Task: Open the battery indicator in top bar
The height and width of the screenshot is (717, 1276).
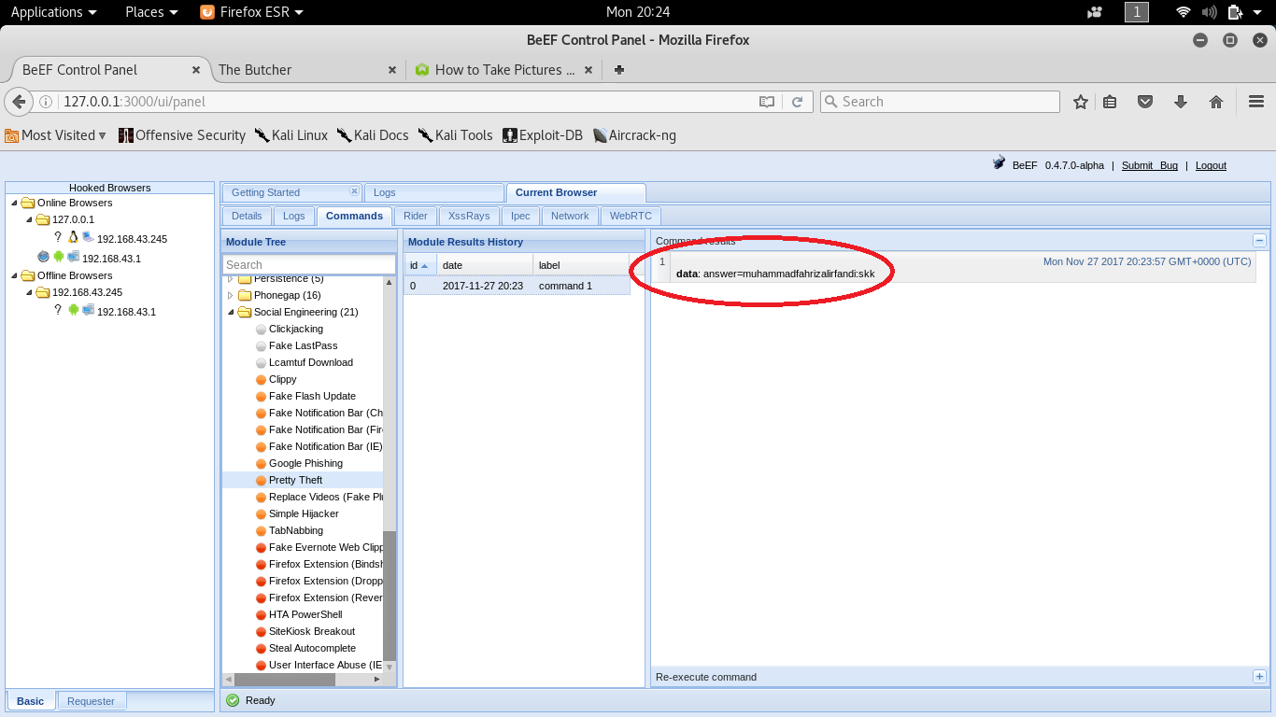Action: click(x=1235, y=12)
